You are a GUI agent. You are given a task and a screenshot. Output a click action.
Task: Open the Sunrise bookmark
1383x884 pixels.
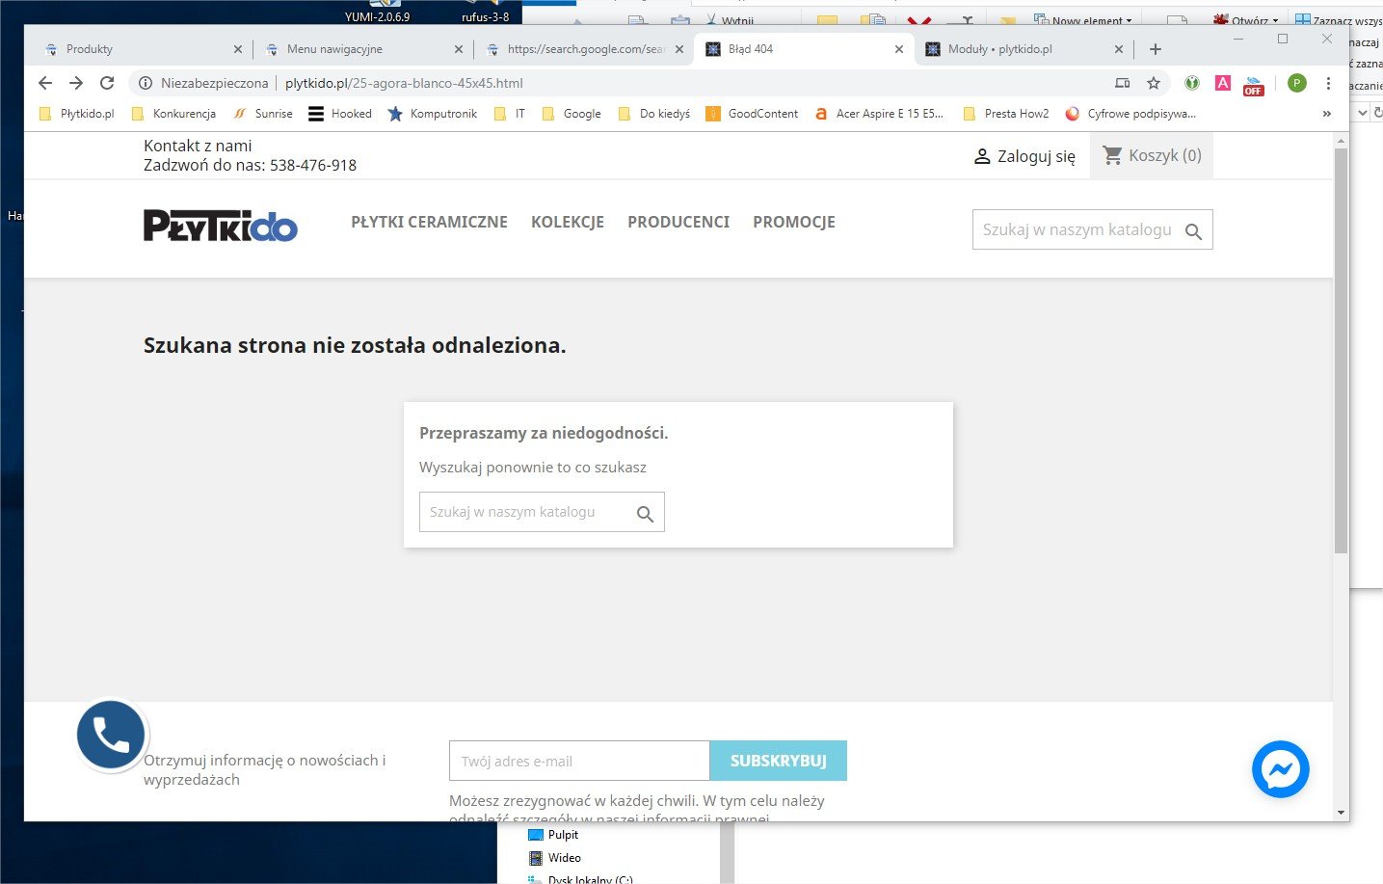262,114
